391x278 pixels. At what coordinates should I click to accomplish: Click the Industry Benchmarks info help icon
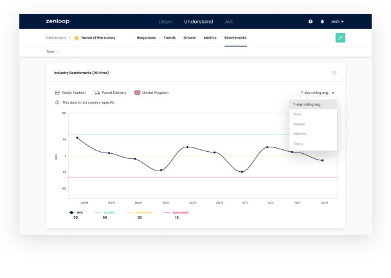point(334,73)
